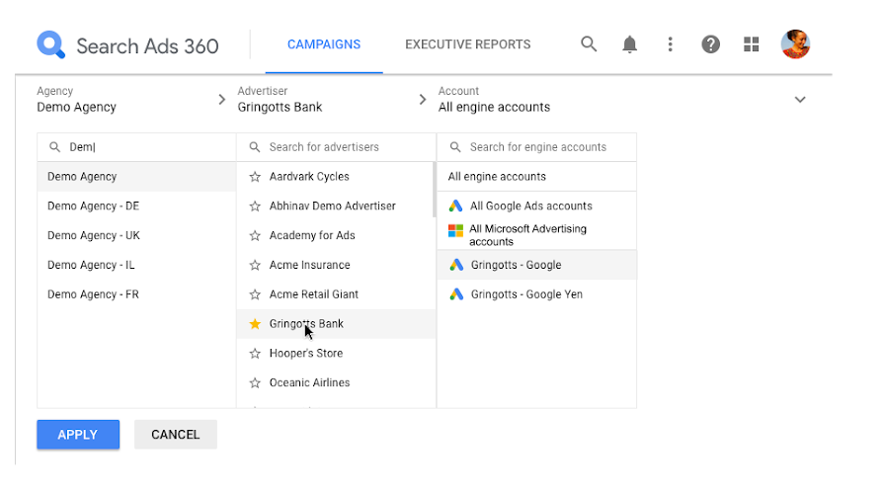Select Acme Retail Giant advertiser
Screen dimensions: 884x497
pos(313,293)
